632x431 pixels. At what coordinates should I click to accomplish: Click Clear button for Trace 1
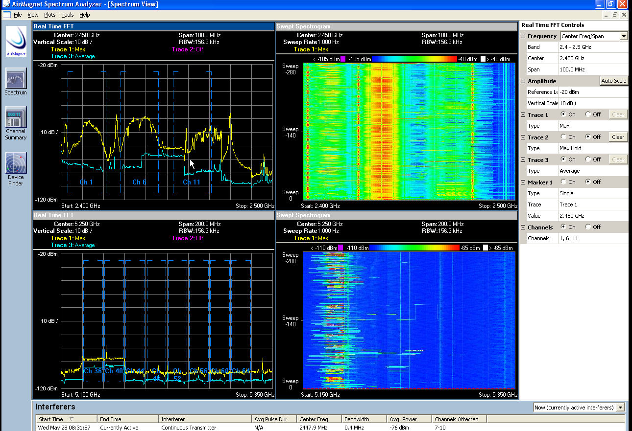pyautogui.click(x=618, y=114)
